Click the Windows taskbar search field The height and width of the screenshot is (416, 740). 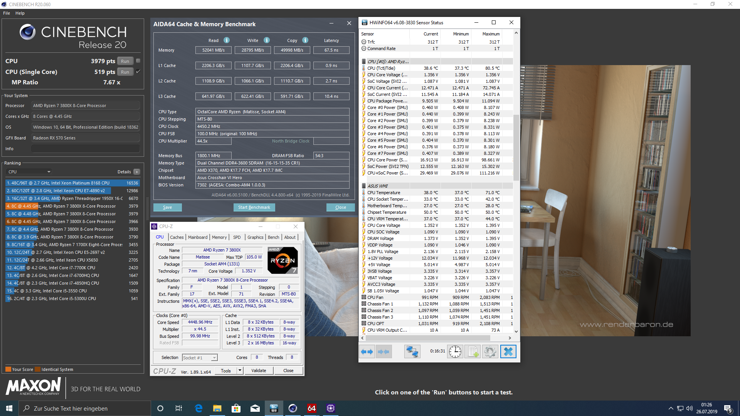[x=85, y=408]
